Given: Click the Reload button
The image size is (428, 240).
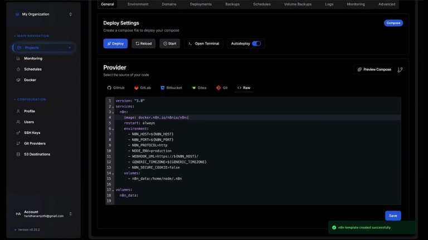Looking at the screenshot, I should [144, 43].
